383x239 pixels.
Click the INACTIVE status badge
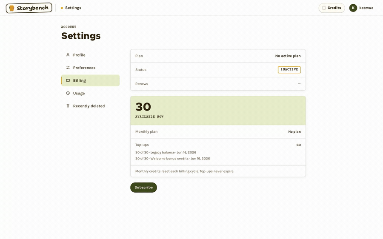(x=289, y=70)
